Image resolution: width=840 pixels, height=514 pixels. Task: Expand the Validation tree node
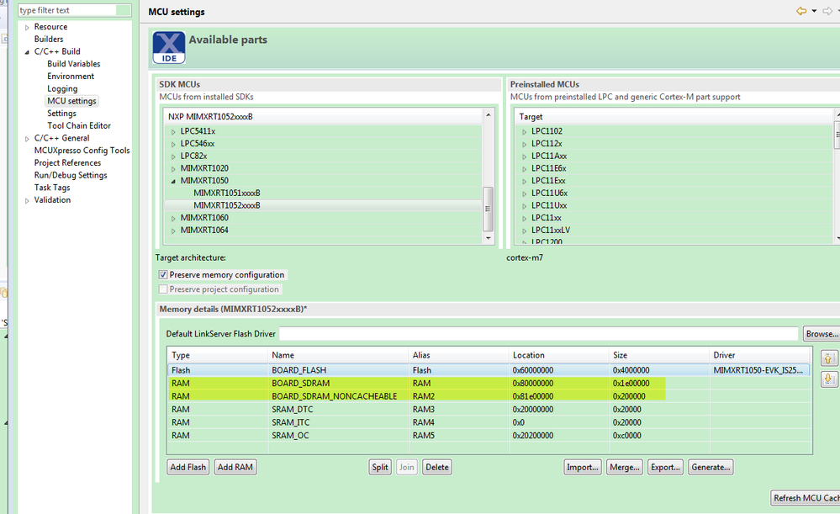[x=27, y=200]
